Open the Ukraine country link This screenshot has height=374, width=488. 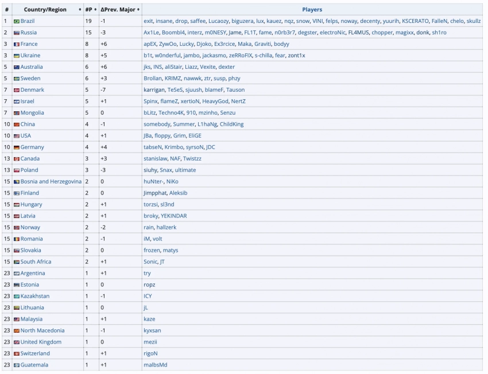(x=30, y=56)
